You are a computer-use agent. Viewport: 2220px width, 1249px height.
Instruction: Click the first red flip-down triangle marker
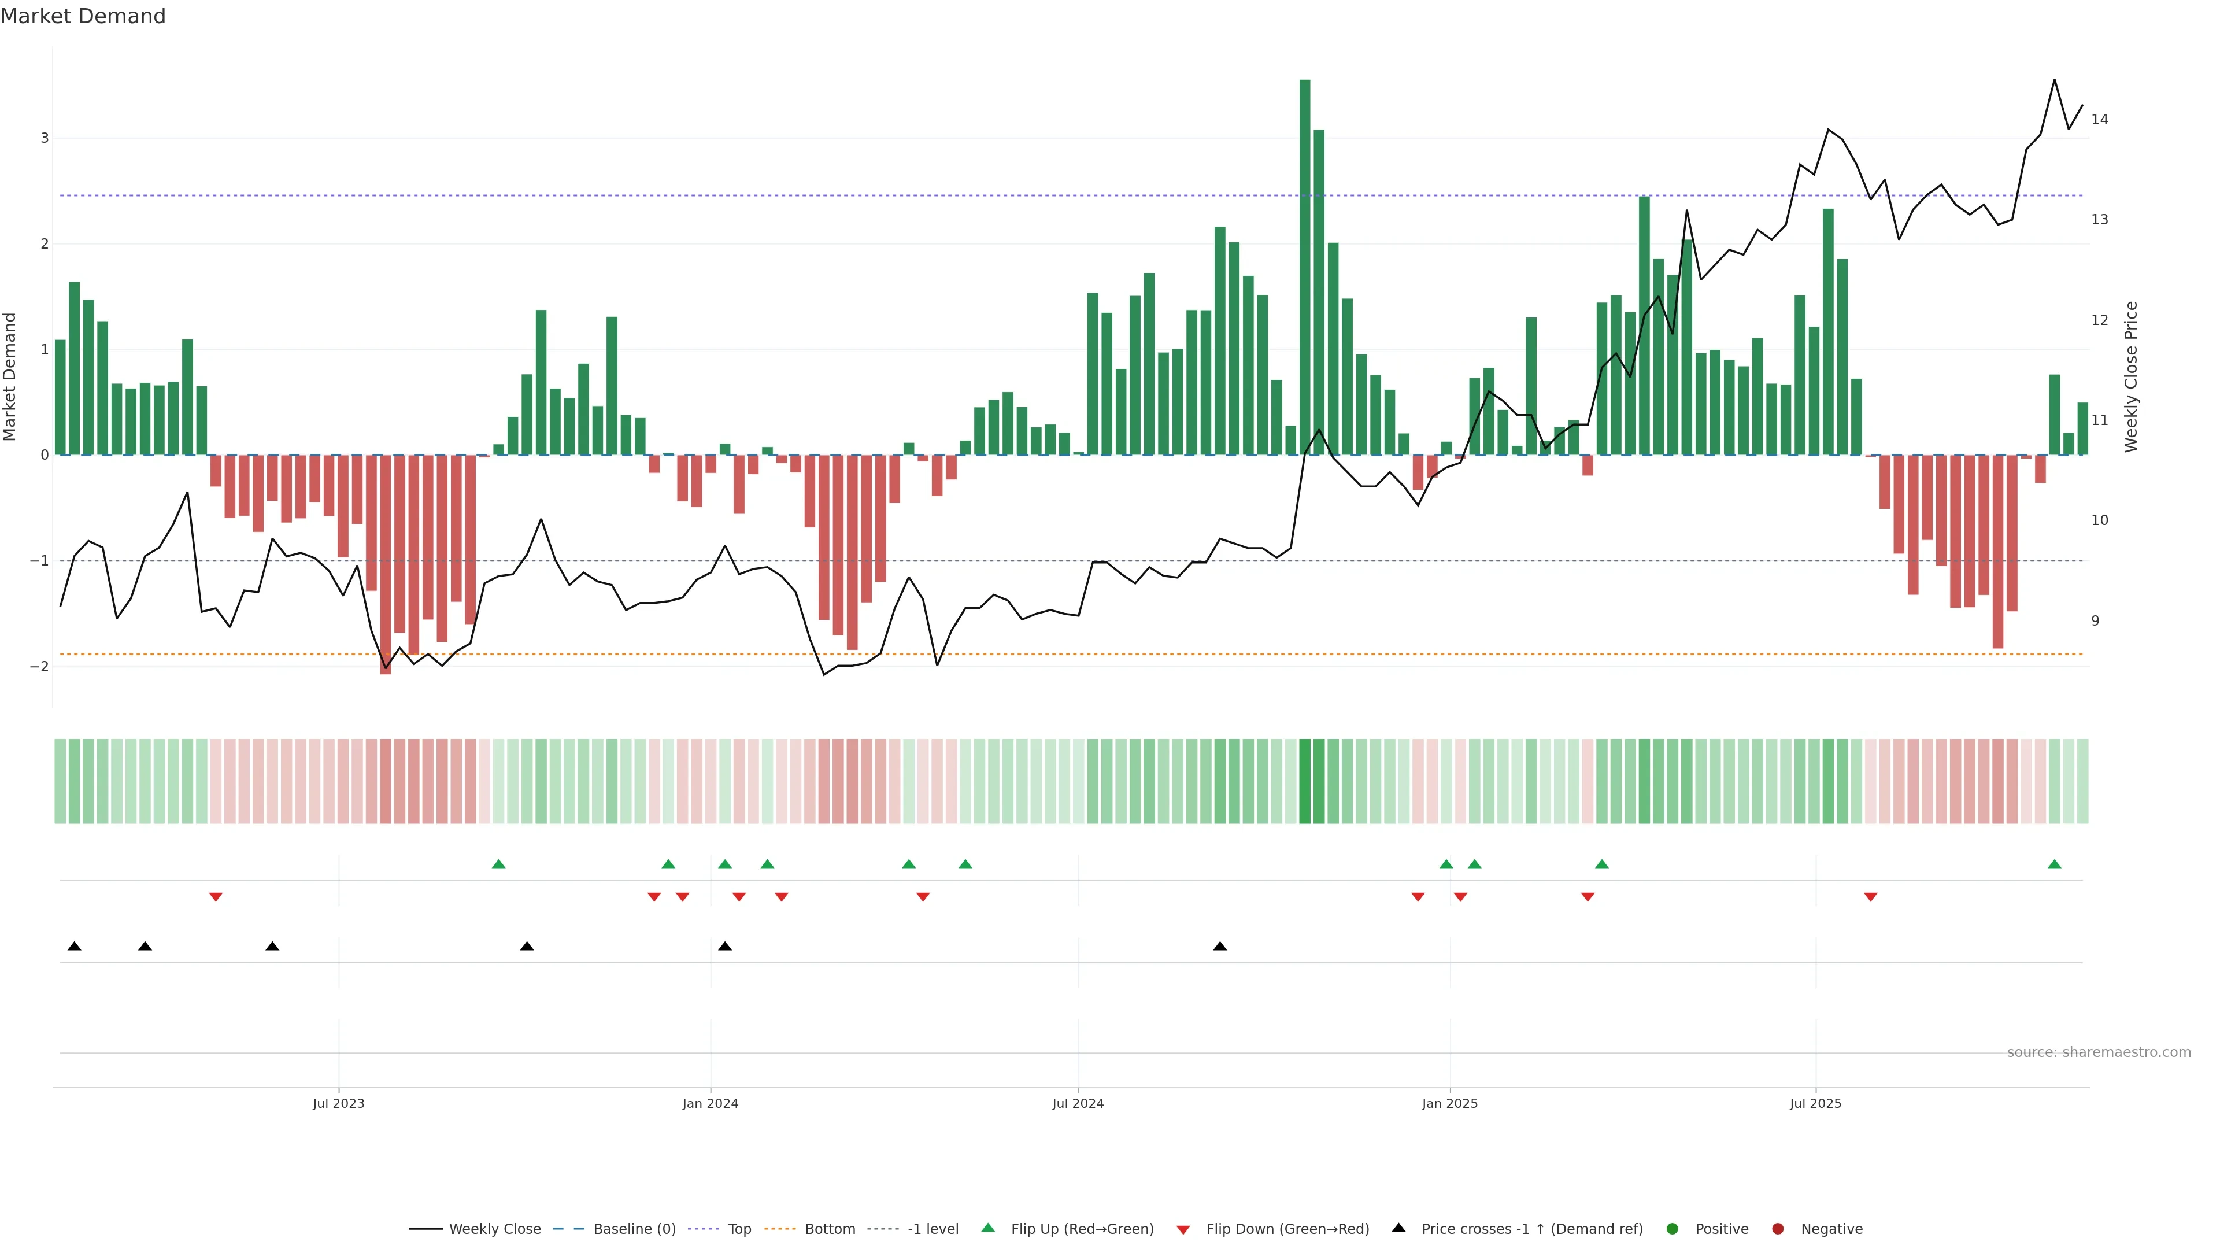pyautogui.click(x=216, y=897)
